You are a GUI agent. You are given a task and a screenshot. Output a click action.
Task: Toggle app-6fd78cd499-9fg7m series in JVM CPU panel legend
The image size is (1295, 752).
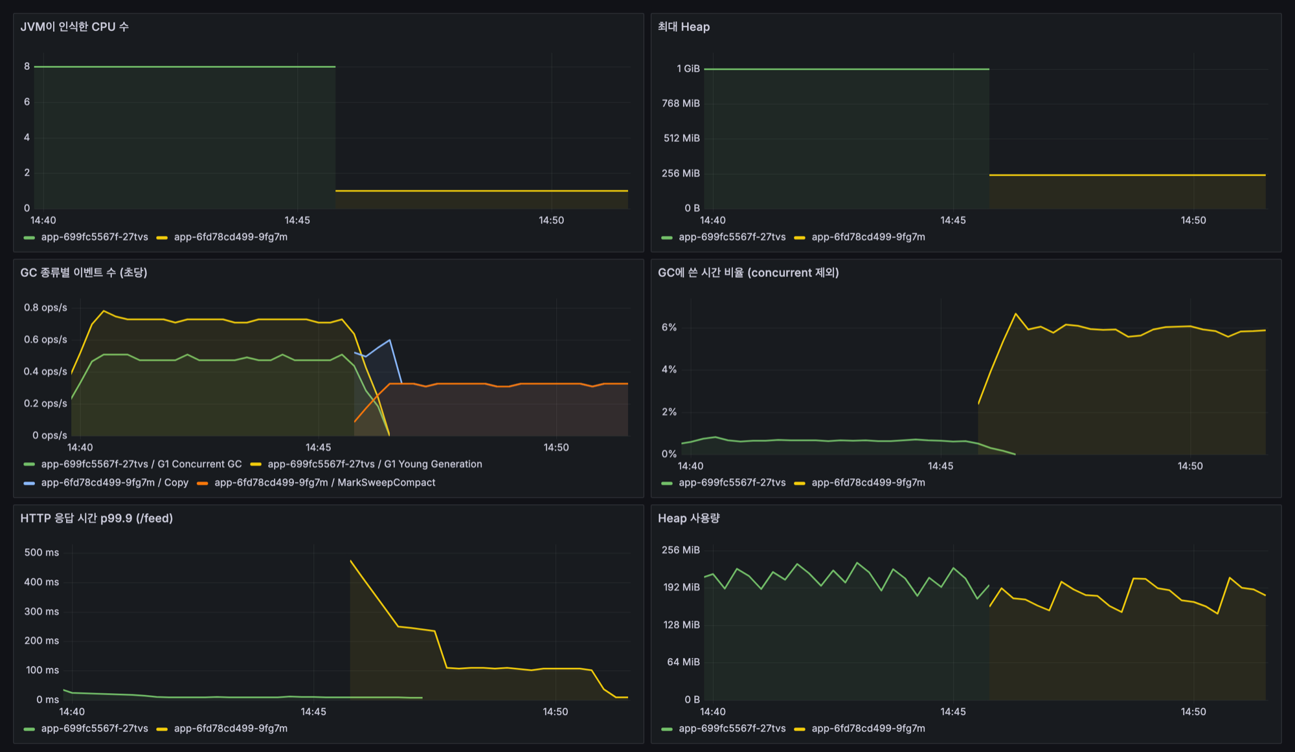(231, 237)
